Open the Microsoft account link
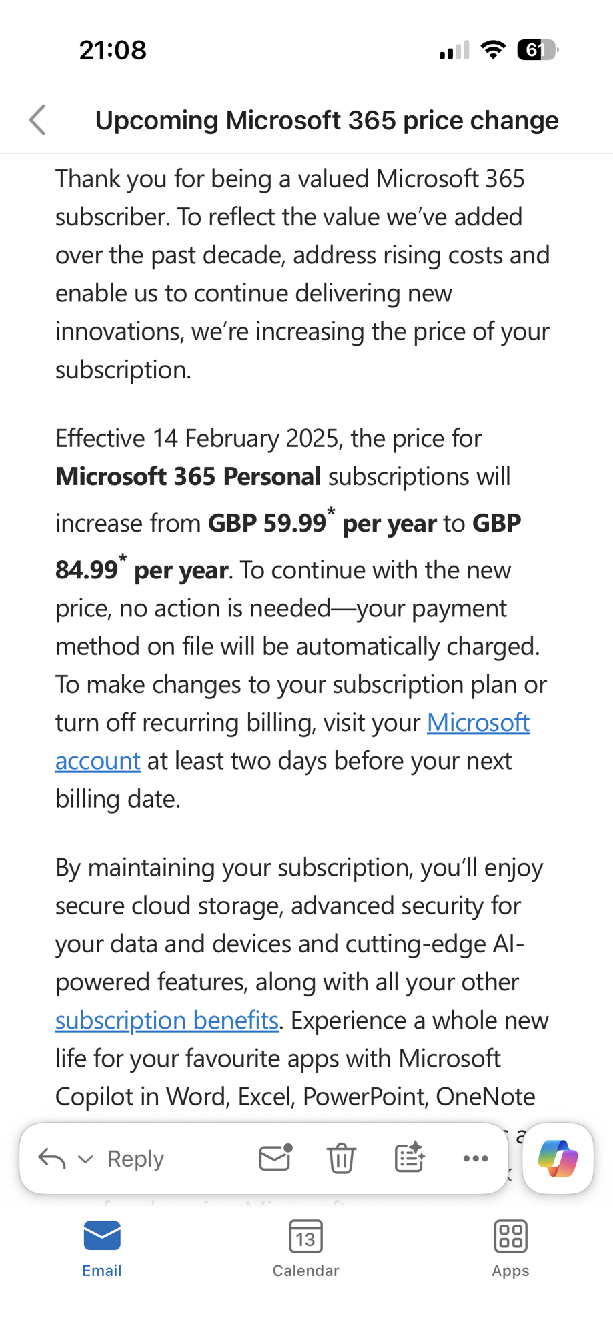The image size is (613, 1334). 478,722
